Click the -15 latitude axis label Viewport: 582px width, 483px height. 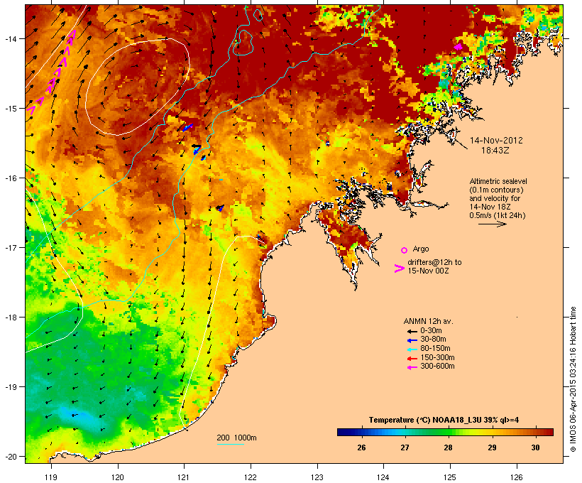pyautogui.click(x=10, y=109)
